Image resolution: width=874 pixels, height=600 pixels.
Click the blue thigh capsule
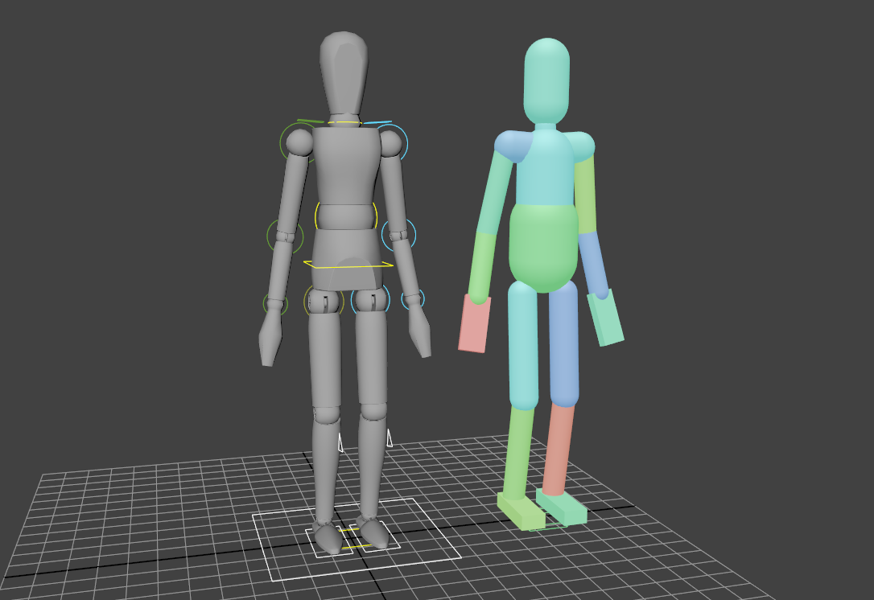[x=563, y=343]
